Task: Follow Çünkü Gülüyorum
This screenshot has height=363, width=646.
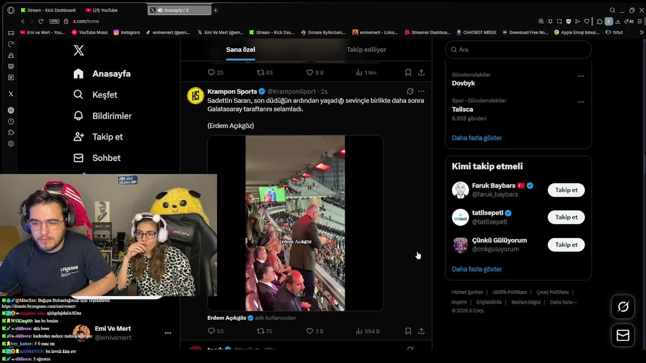Action: coord(566,245)
